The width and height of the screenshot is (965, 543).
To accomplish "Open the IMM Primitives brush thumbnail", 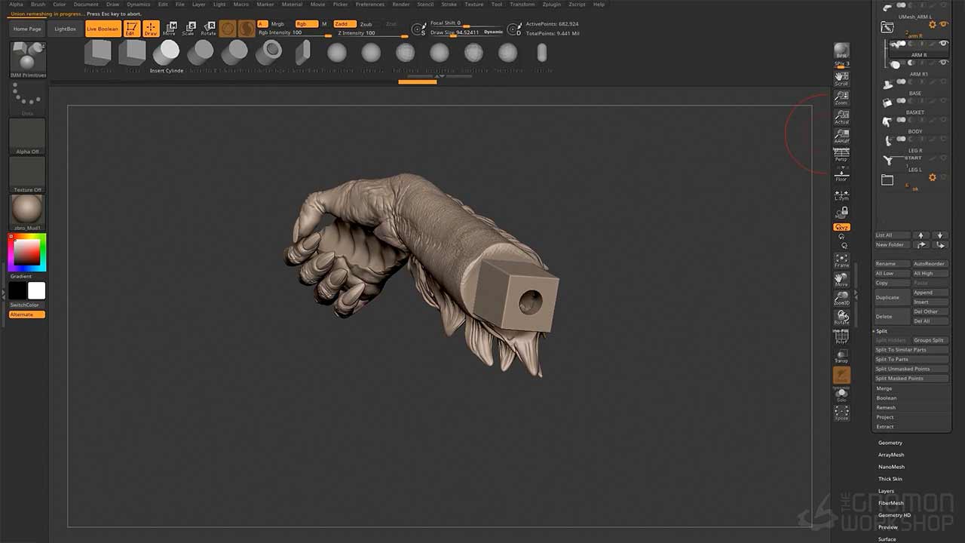I will click(28, 57).
